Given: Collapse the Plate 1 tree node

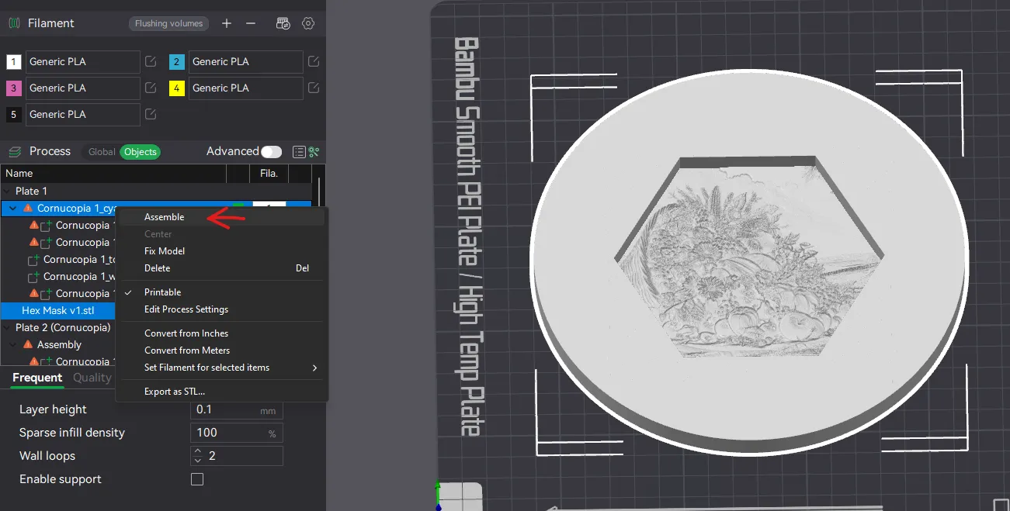Looking at the screenshot, I should pos(7,192).
